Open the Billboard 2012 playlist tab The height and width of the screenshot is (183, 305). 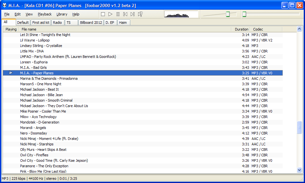91,23
